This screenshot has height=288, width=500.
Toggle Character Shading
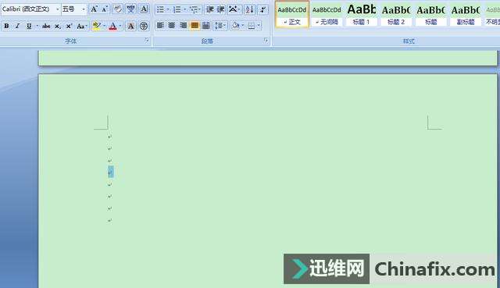130,26
